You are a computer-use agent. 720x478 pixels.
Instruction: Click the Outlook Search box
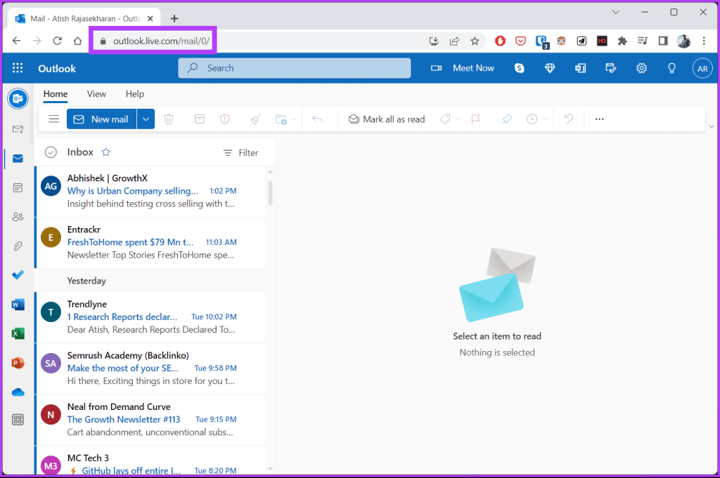coord(295,68)
